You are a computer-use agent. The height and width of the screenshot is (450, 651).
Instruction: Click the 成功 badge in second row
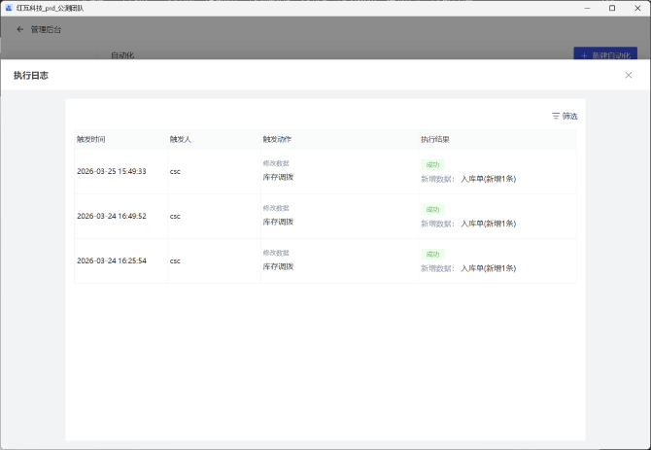tap(432, 209)
